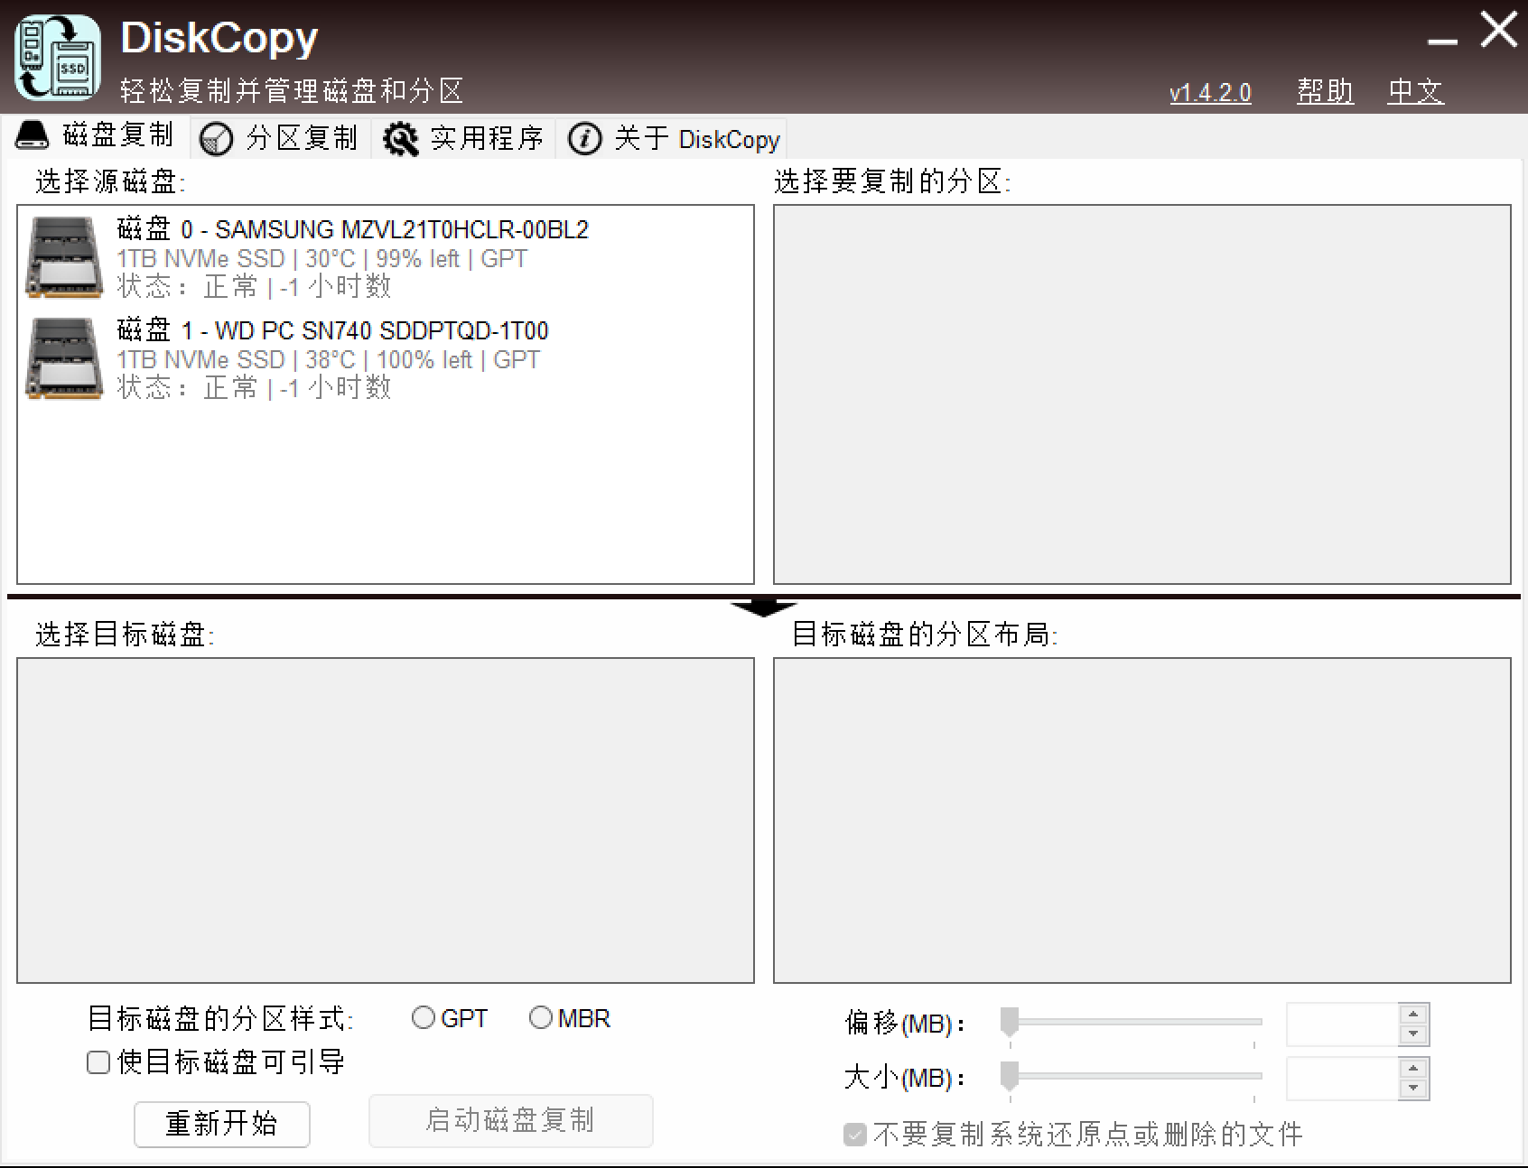
Task: Select the GPT partition style
Action: click(423, 1018)
